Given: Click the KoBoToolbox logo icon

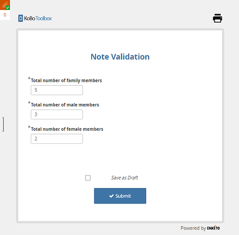Looking at the screenshot, I should 21,18.
